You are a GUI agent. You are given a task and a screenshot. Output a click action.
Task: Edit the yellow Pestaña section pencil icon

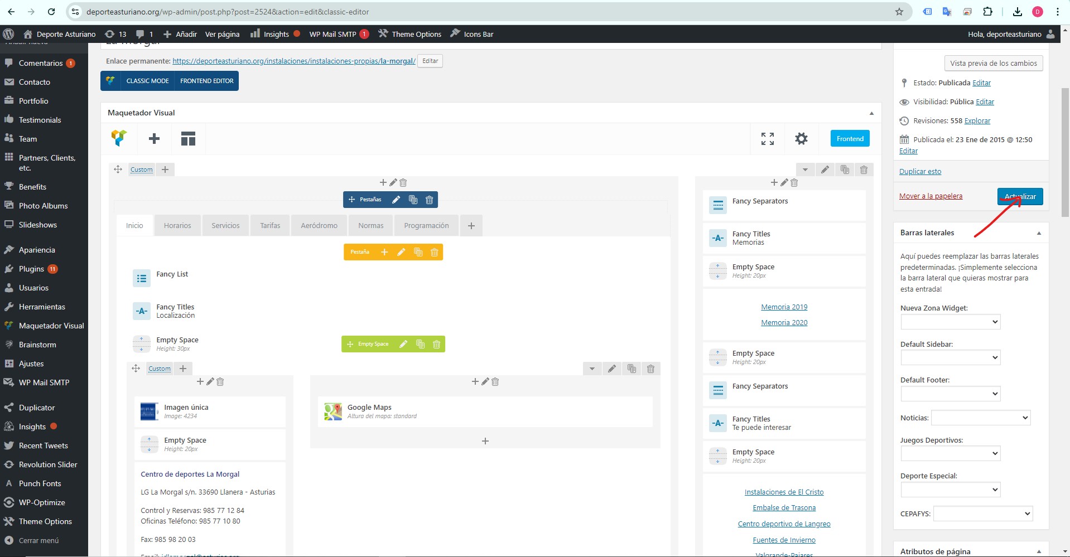click(x=401, y=252)
